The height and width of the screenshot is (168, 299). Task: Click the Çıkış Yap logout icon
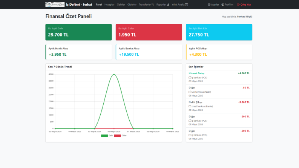point(238,5)
